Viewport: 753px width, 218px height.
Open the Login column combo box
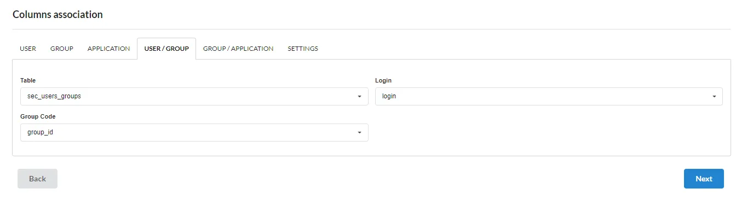[549, 96]
